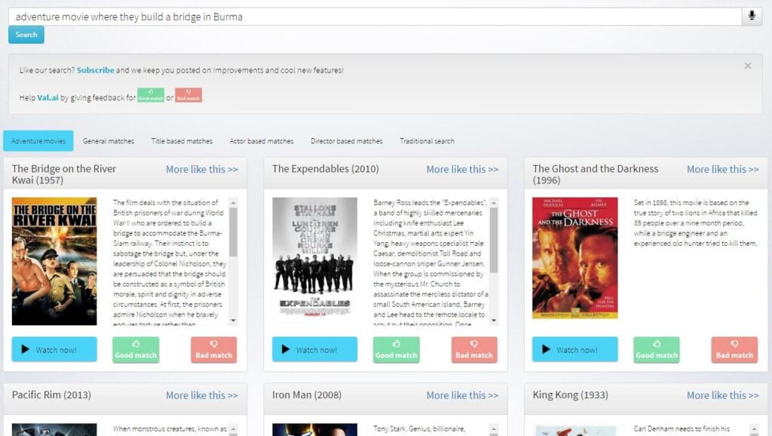The width and height of the screenshot is (772, 436).
Task: Rate The Expendables as Good match
Action: point(396,350)
